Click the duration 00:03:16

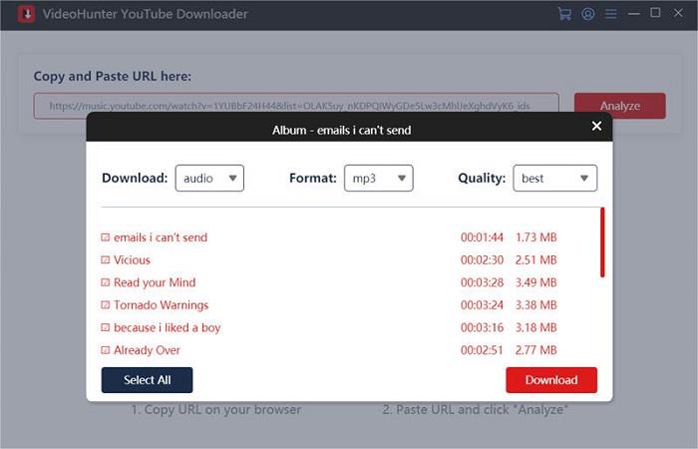[482, 328]
